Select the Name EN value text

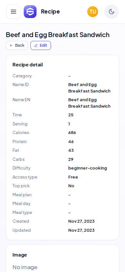(x=89, y=103)
